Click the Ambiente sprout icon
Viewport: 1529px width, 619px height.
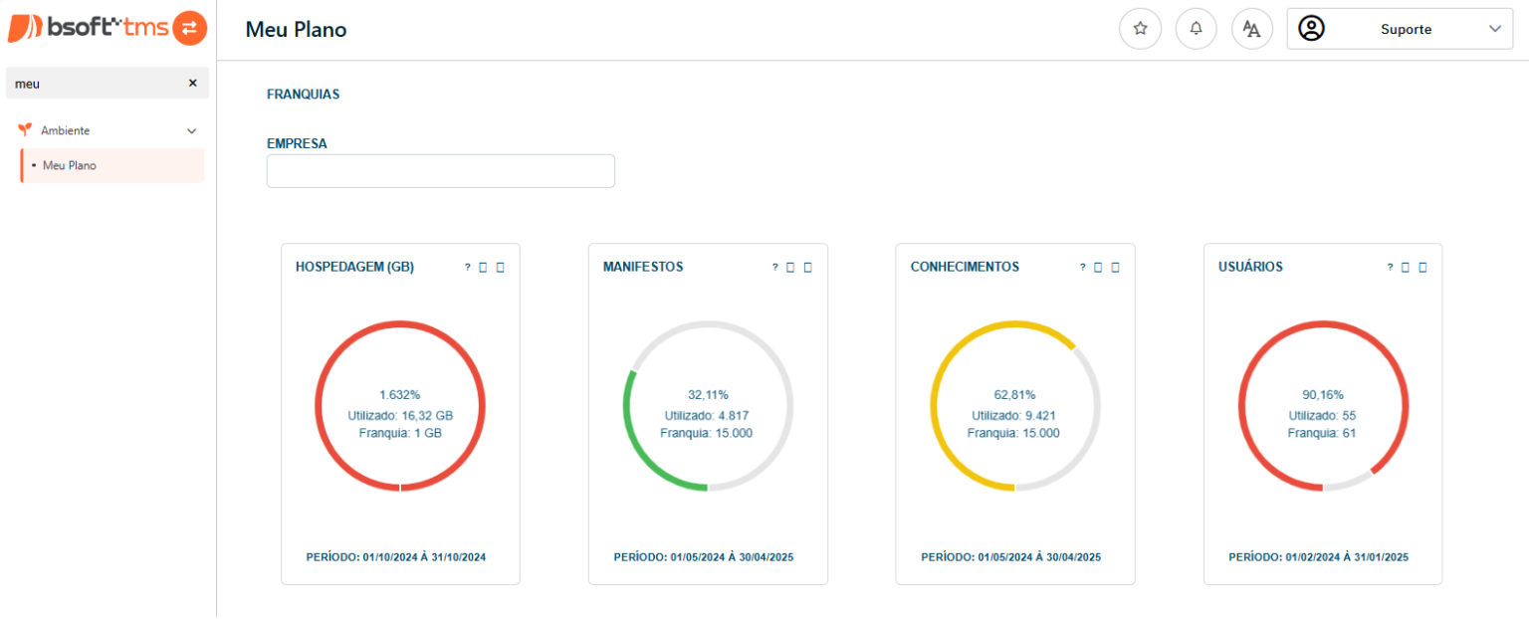pos(25,130)
